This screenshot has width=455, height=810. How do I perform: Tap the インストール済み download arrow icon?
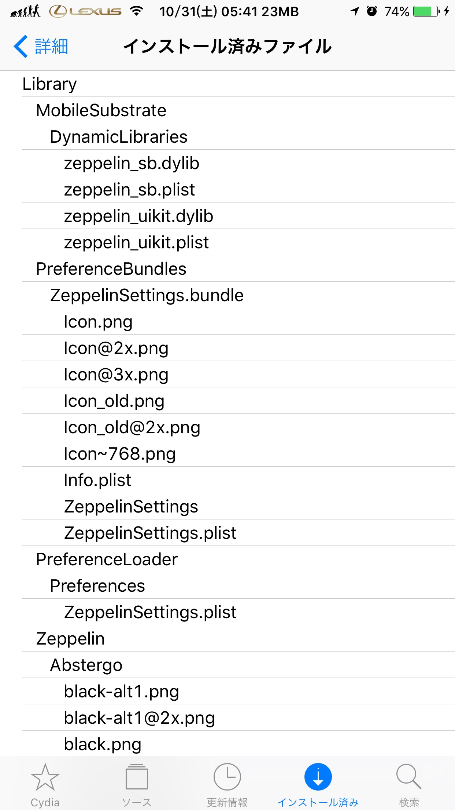coord(318,777)
